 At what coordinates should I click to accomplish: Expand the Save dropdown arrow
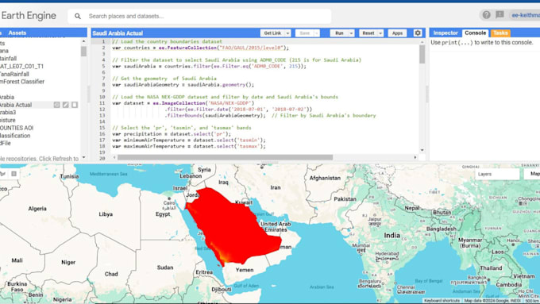(x=317, y=33)
